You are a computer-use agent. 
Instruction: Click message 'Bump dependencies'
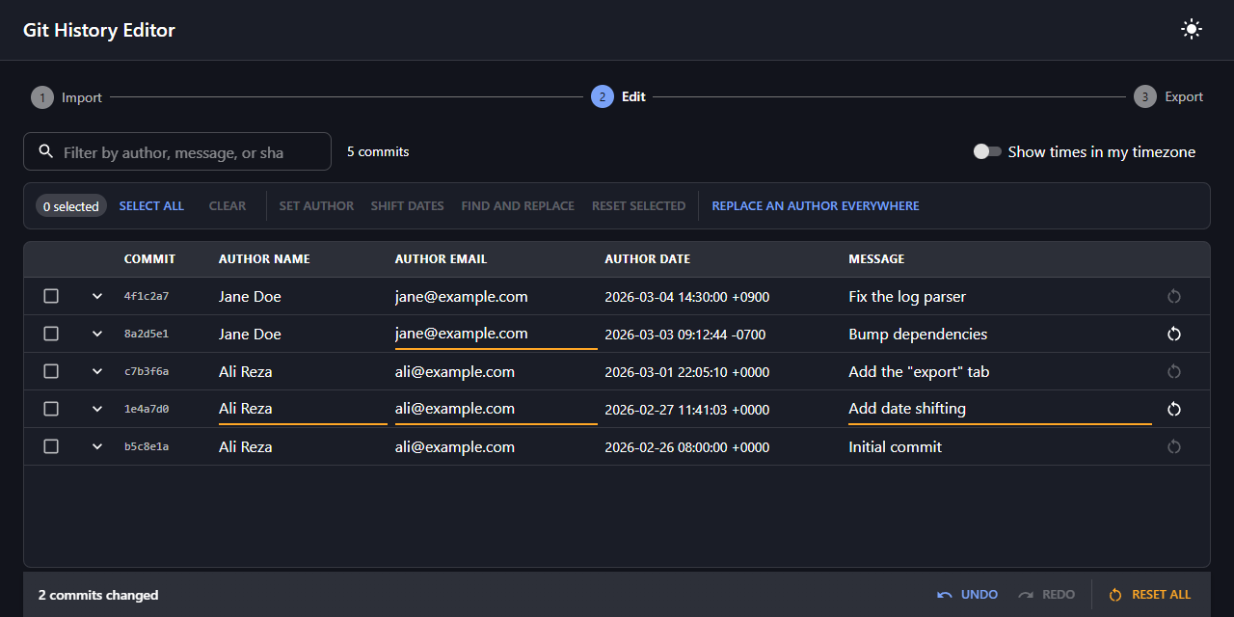tap(918, 334)
